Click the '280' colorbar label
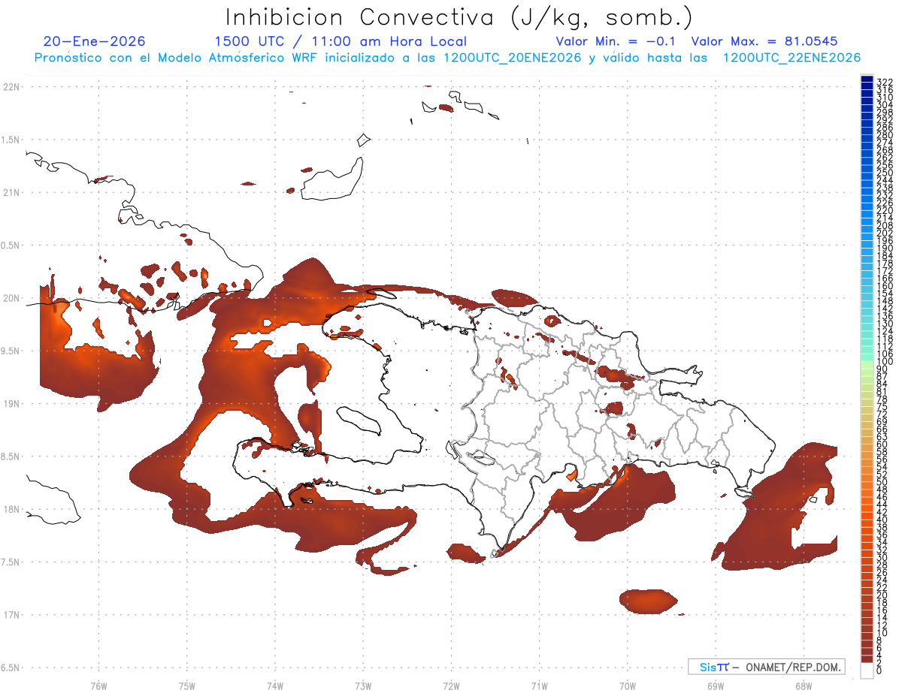902x696 pixels. (884, 135)
